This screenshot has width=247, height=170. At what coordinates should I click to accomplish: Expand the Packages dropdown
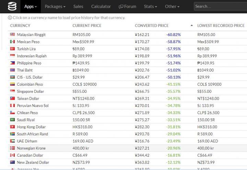click(55, 7)
